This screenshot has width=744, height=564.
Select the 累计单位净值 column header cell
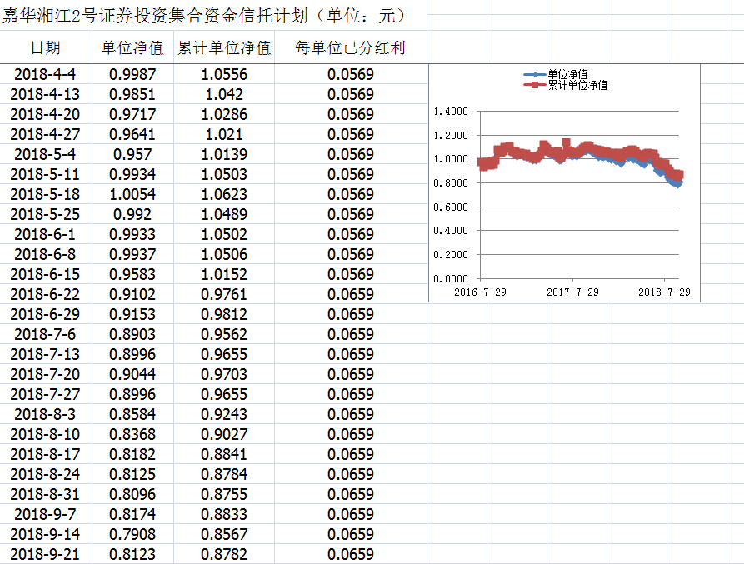(224, 47)
